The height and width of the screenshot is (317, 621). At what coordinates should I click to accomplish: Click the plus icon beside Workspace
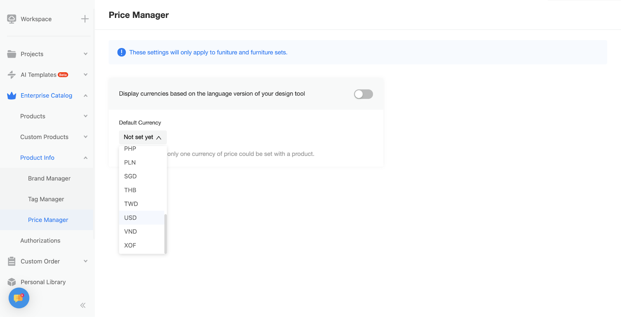click(x=85, y=19)
